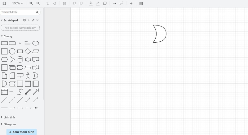The width and height of the screenshot is (248, 135).
Task: Insert a table from toolbar
Action: click(x=141, y=3)
